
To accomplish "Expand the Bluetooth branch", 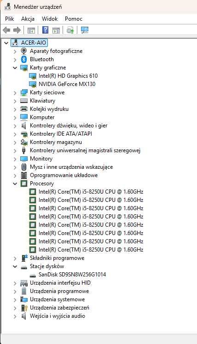I will (15, 59).
